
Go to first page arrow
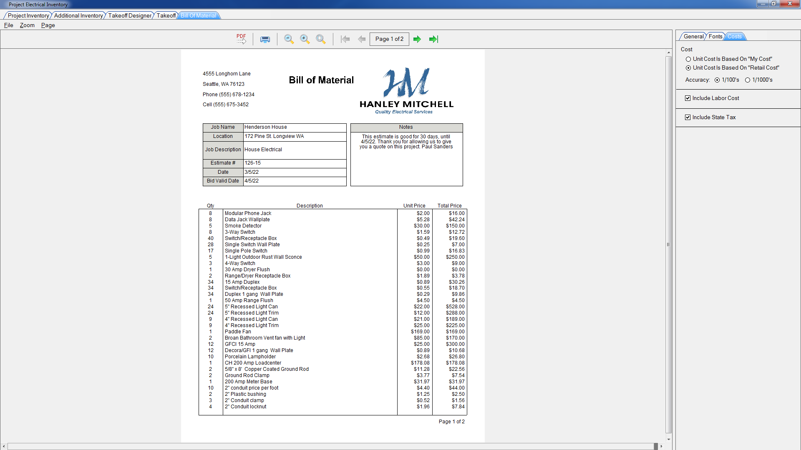pos(345,39)
